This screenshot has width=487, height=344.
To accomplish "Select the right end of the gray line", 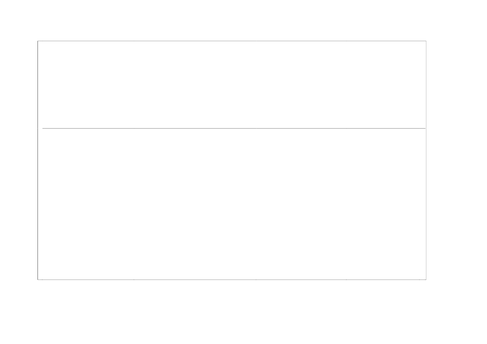I will click(425, 128).
